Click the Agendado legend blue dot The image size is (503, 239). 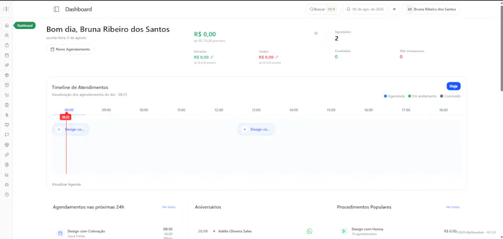coord(385,96)
